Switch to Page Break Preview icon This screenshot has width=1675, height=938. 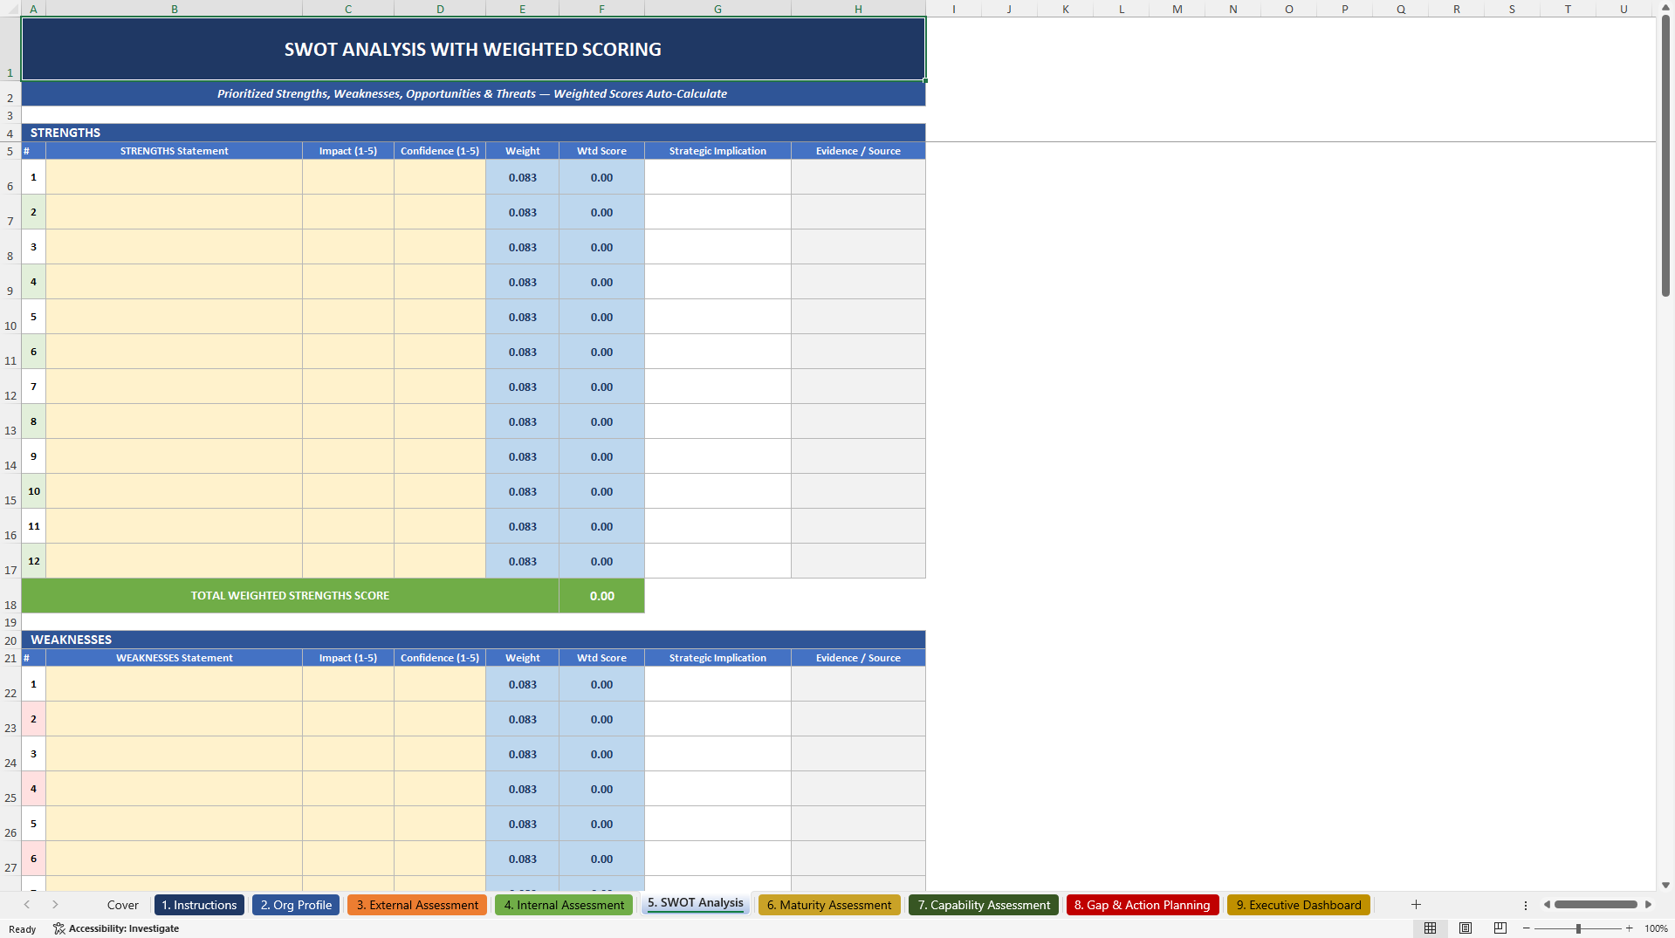(1500, 928)
